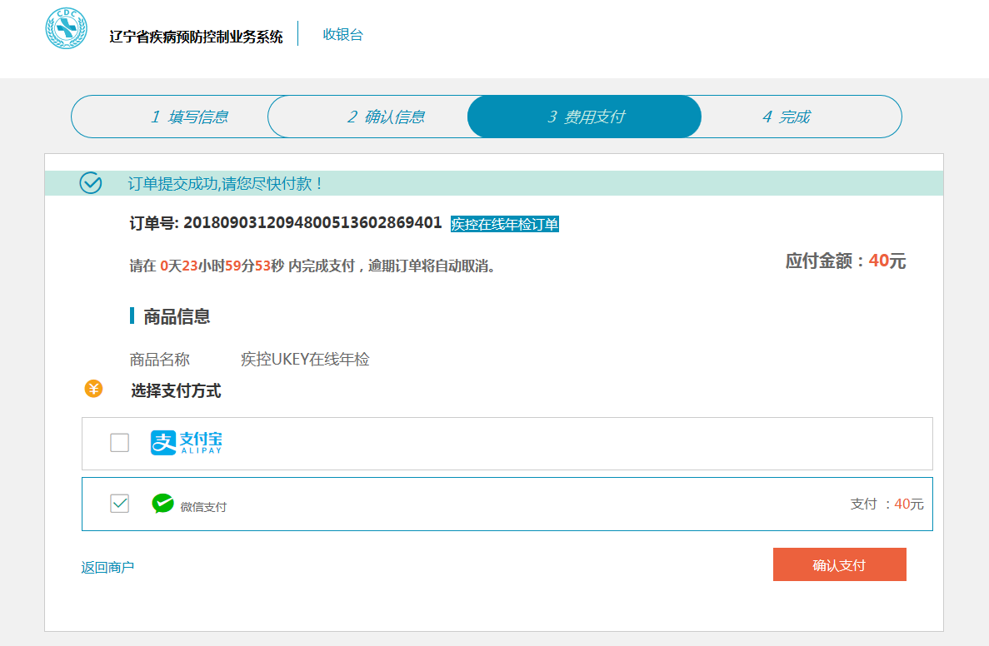Screen dimensions: 989x646
Task: Click the 应付金额 40元 amount
Action: 845,261
